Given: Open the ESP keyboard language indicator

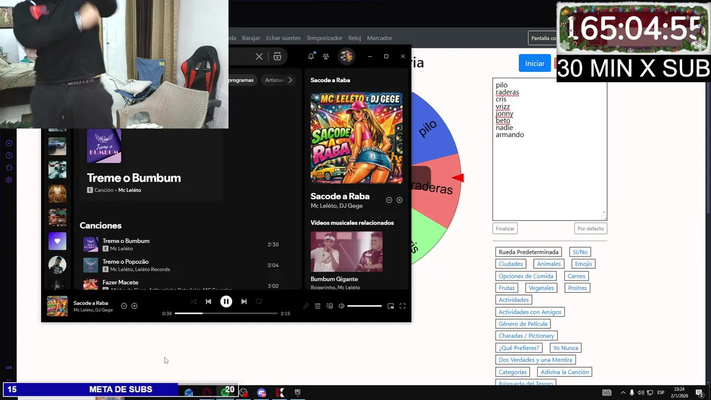Looking at the screenshot, I should pyautogui.click(x=661, y=393).
